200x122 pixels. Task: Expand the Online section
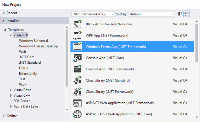tap(4, 116)
